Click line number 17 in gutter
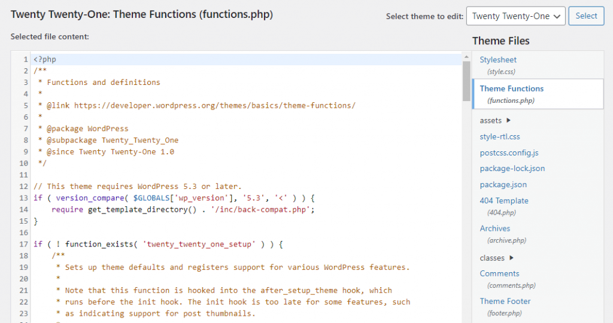The height and width of the screenshot is (323, 613). (24, 244)
